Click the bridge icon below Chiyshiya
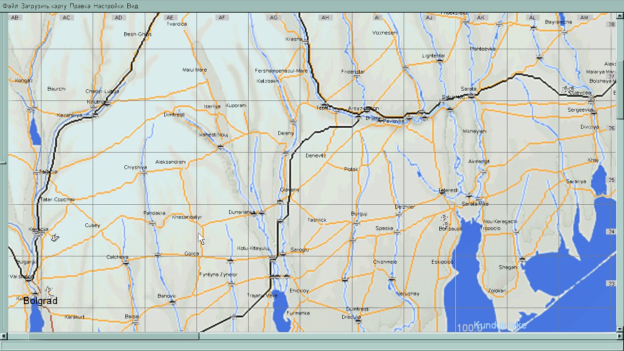 [x=144, y=173]
